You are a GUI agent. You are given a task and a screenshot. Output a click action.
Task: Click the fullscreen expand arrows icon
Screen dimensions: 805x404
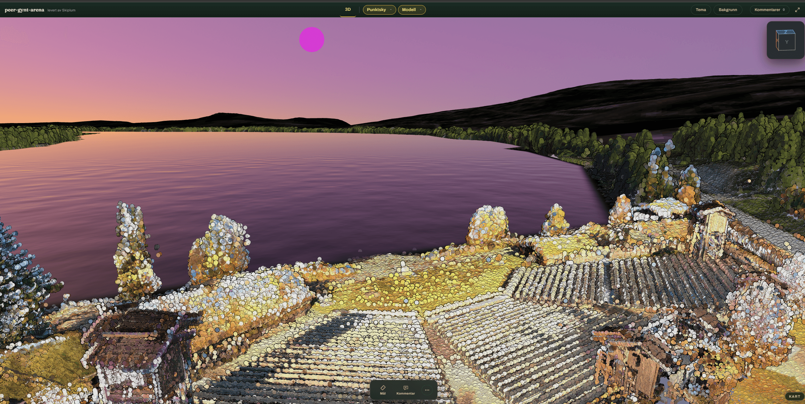click(797, 10)
